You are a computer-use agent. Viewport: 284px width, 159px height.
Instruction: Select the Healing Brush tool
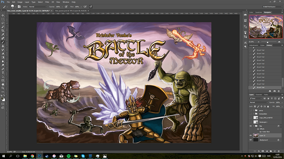(x=3, y=38)
